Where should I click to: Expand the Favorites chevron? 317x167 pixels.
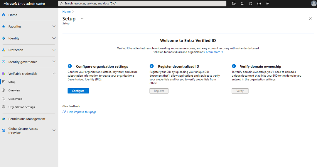point(54,26)
